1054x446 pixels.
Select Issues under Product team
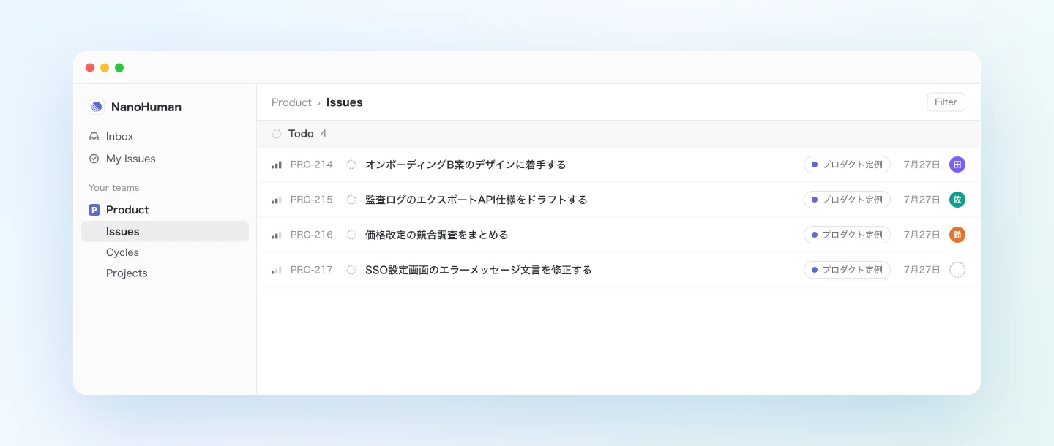[165, 231]
